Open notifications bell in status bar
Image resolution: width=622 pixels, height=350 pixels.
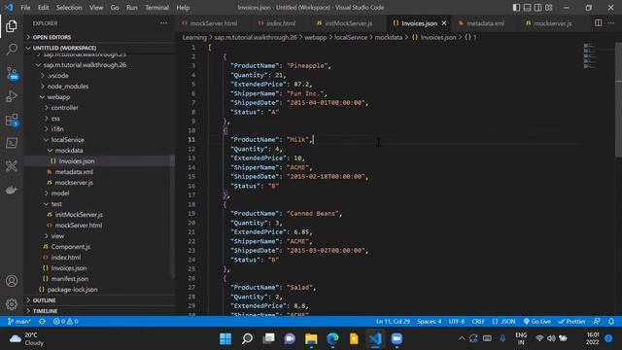[611, 321]
